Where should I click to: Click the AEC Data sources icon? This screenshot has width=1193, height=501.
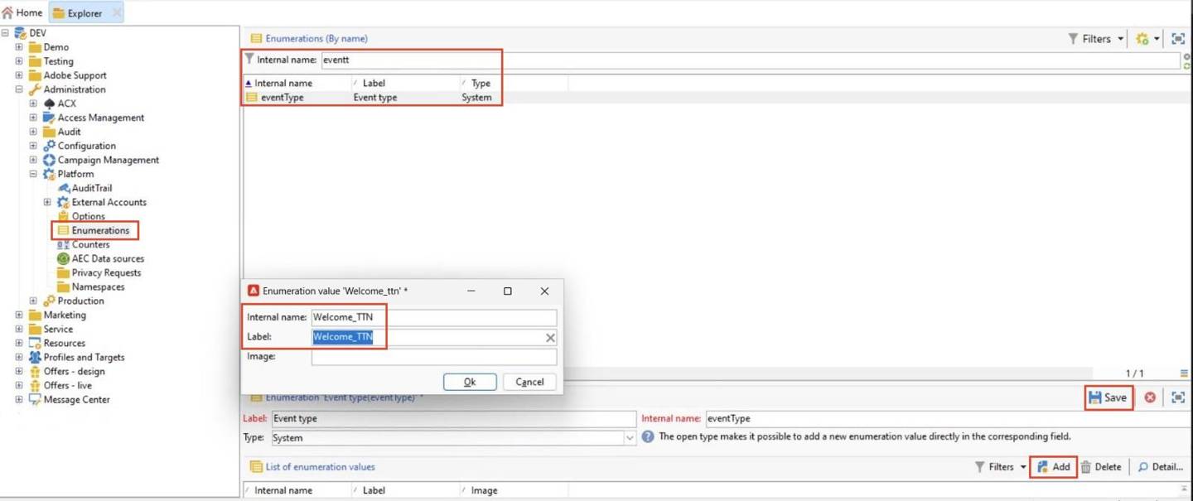point(63,258)
